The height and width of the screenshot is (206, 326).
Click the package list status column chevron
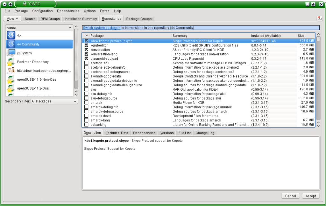pos(87,36)
